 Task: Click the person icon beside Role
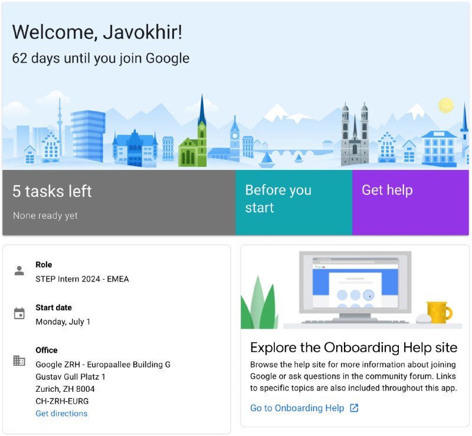19,271
